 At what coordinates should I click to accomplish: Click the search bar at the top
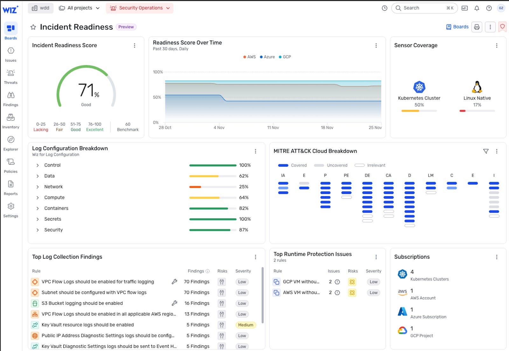(x=424, y=8)
